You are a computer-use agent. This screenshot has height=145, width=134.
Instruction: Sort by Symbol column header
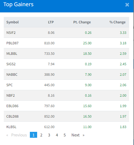pyautogui.click(x=12, y=22)
